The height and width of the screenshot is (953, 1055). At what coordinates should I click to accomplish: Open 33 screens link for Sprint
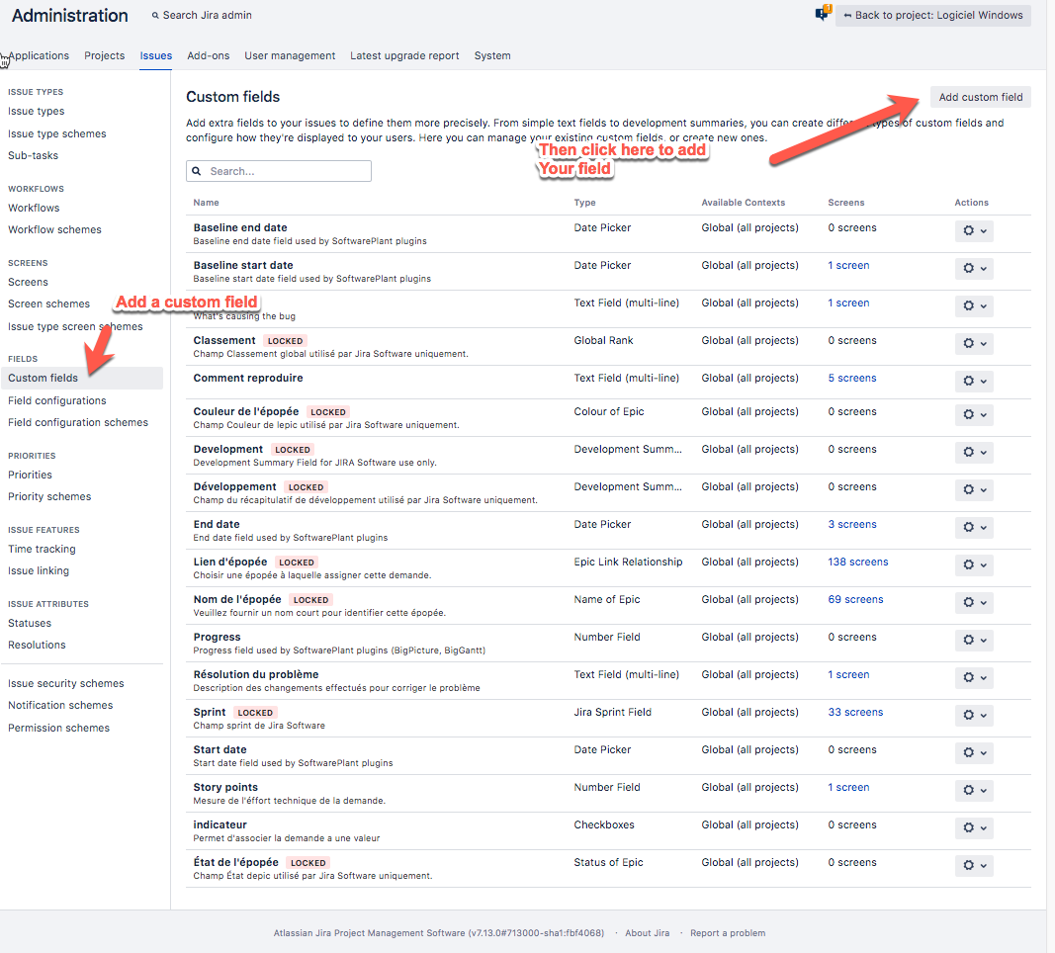(x=855, y=712)
